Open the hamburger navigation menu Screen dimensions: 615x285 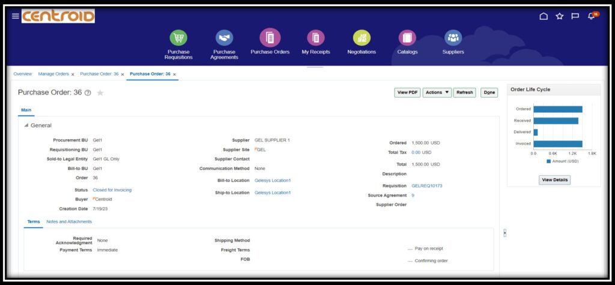tap(15, 16)
